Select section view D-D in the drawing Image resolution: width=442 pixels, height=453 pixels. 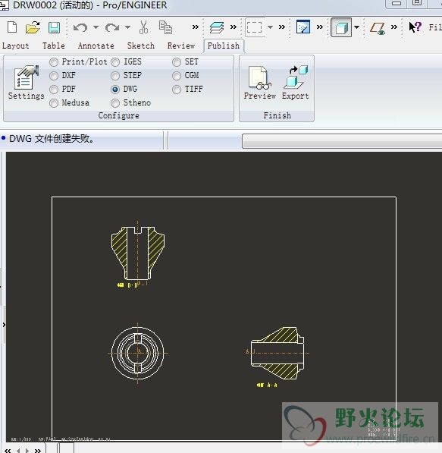[138, 254]
